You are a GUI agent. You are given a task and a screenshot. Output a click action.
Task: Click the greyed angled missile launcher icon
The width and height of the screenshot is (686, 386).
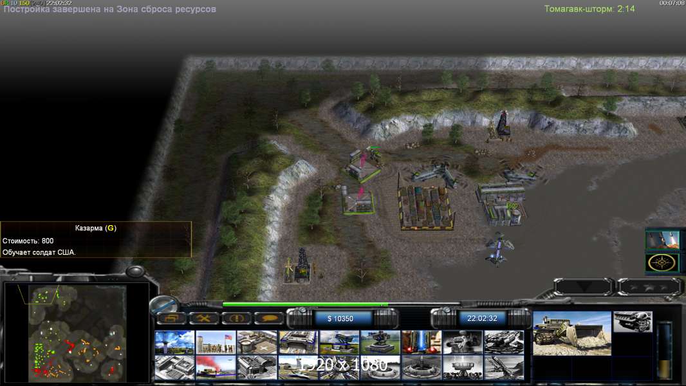[504, 367]
